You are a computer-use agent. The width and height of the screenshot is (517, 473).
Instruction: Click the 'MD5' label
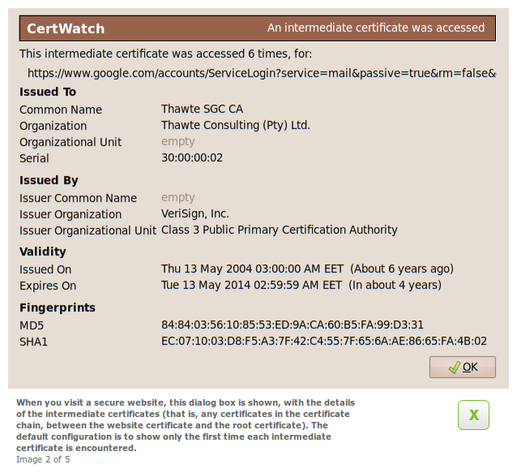pos(32,325)
